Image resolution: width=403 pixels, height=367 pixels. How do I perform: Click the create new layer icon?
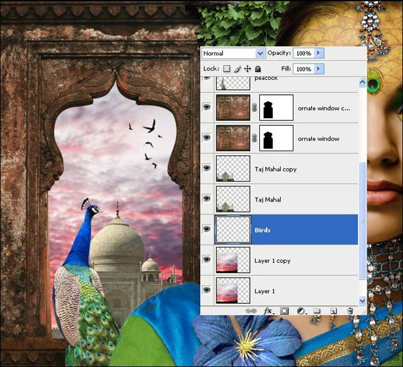(332, 311)
